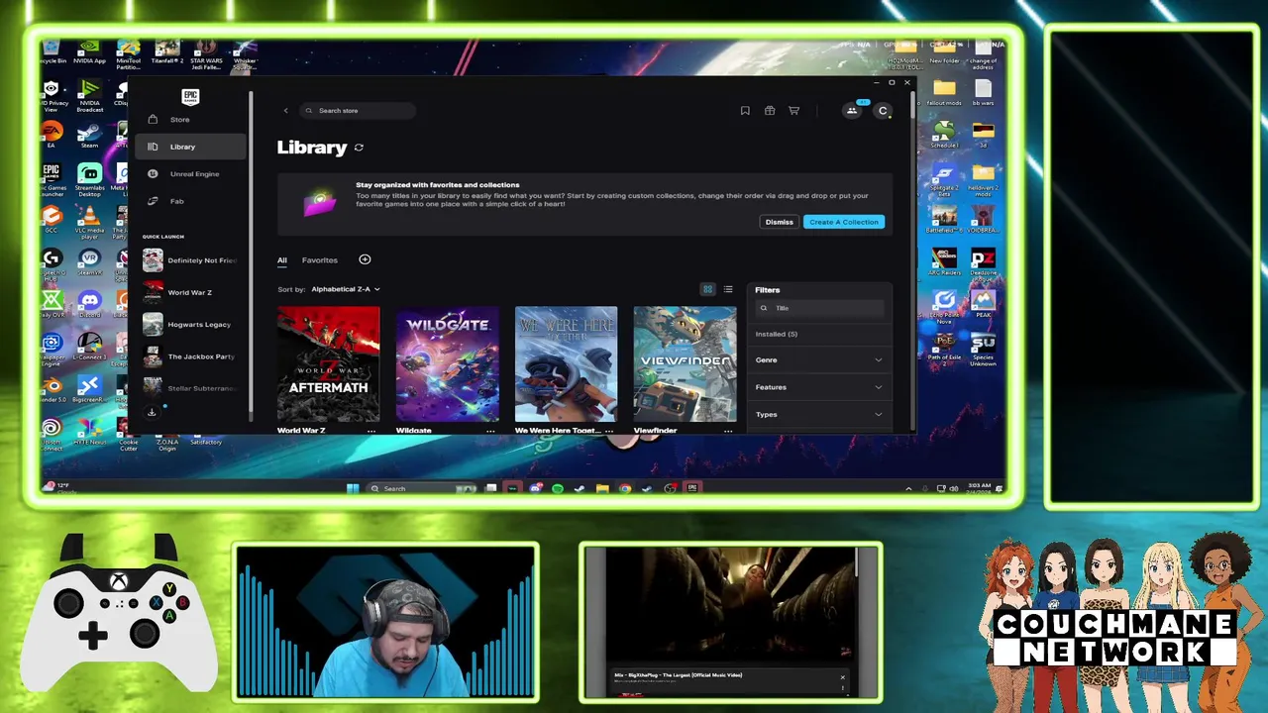Open the Viewfinder game cover
The width and height of the screenshot is (1268, 713).
[686, 363]
